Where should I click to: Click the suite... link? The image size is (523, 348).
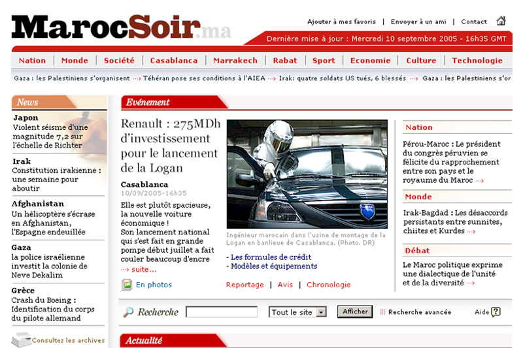point(144,270)
